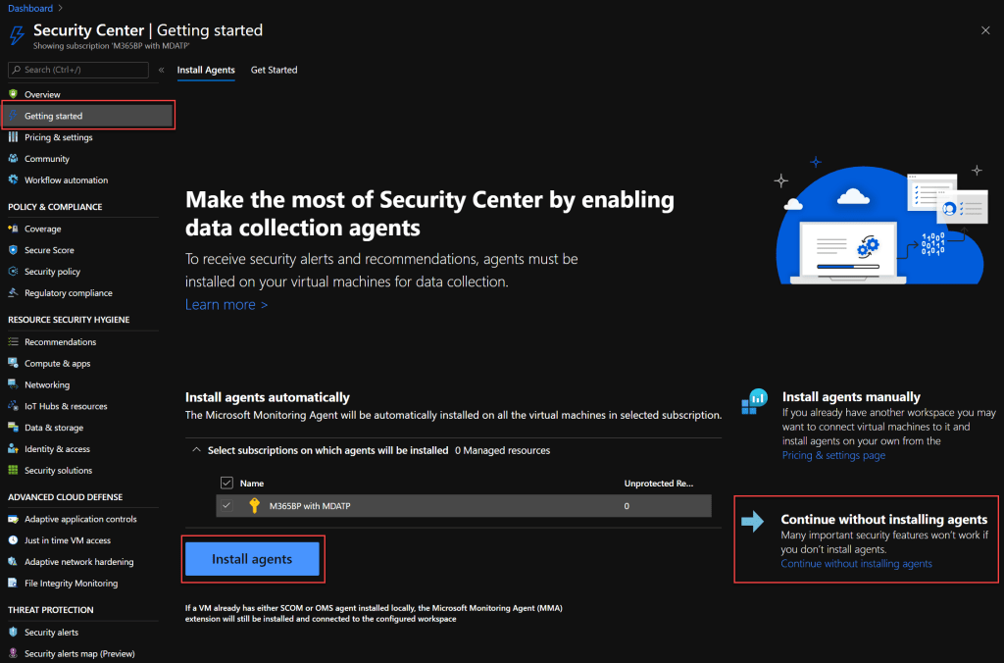Collapse the sidebar with double-chevron button
1004x663 pixels.
click(x=161, y=70)
